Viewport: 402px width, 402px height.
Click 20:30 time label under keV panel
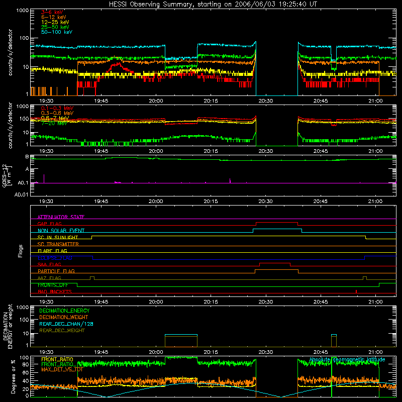point(266,101)
